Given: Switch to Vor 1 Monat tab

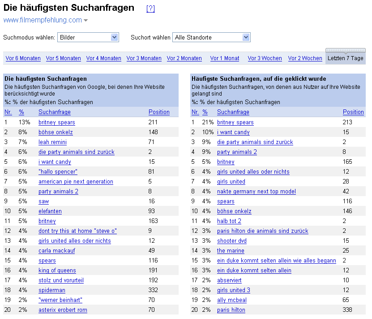Looking at the screenshot, I should coord(225,58).
